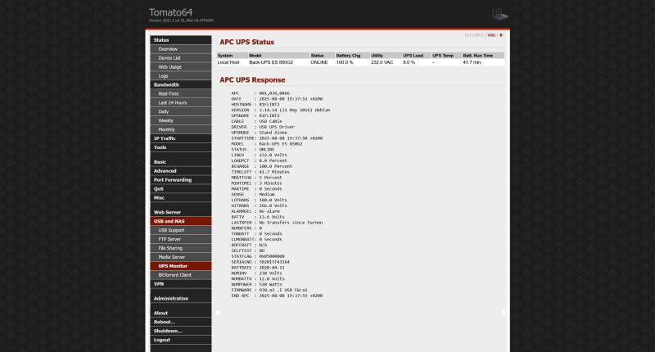
Task: Click Logout in the sidebar
Action: click(180, 340)
